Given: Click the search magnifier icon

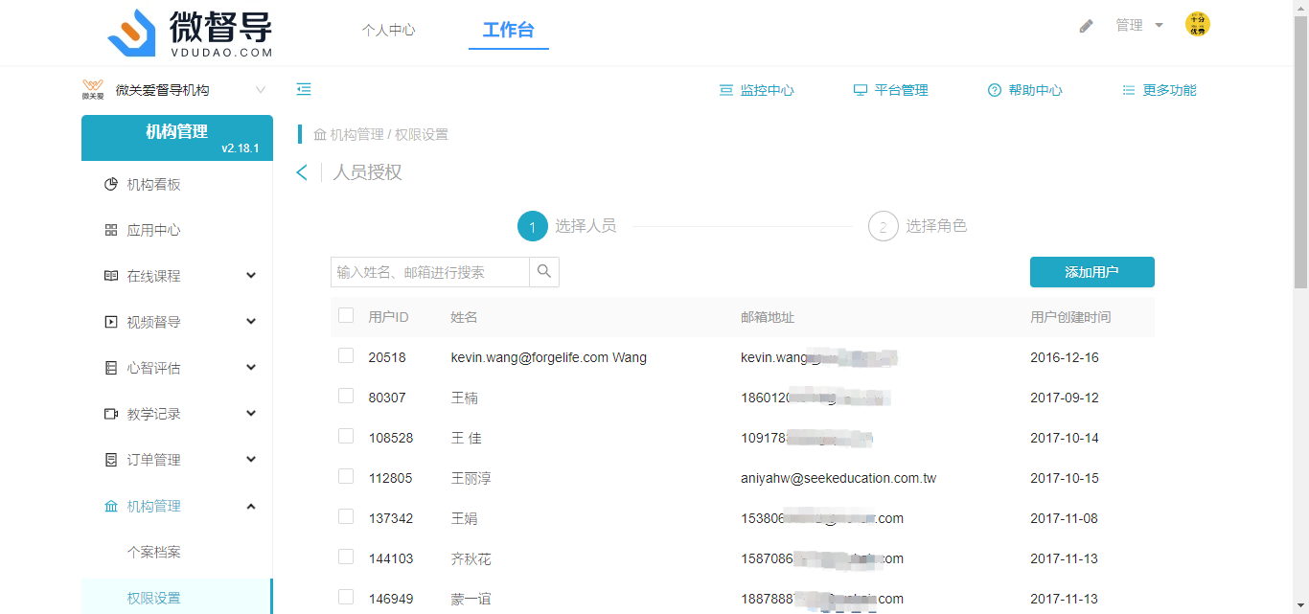Looking at the screenshot, I should pyautogui.click(x=544, y=272).
